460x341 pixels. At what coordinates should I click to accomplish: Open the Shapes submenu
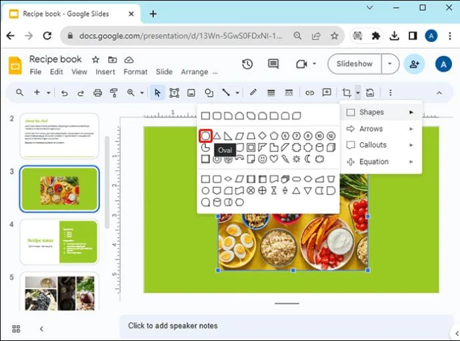[x=381, y=112]
